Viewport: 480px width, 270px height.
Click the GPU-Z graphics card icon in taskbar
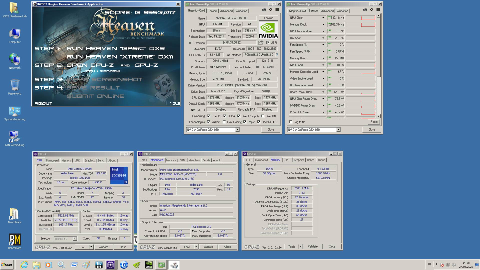click(161, 265)
